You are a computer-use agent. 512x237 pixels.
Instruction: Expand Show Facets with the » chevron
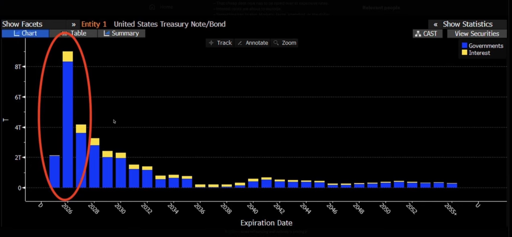click(73, 24)
